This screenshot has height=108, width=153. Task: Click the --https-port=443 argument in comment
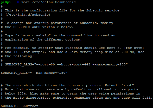click(74, 64)
